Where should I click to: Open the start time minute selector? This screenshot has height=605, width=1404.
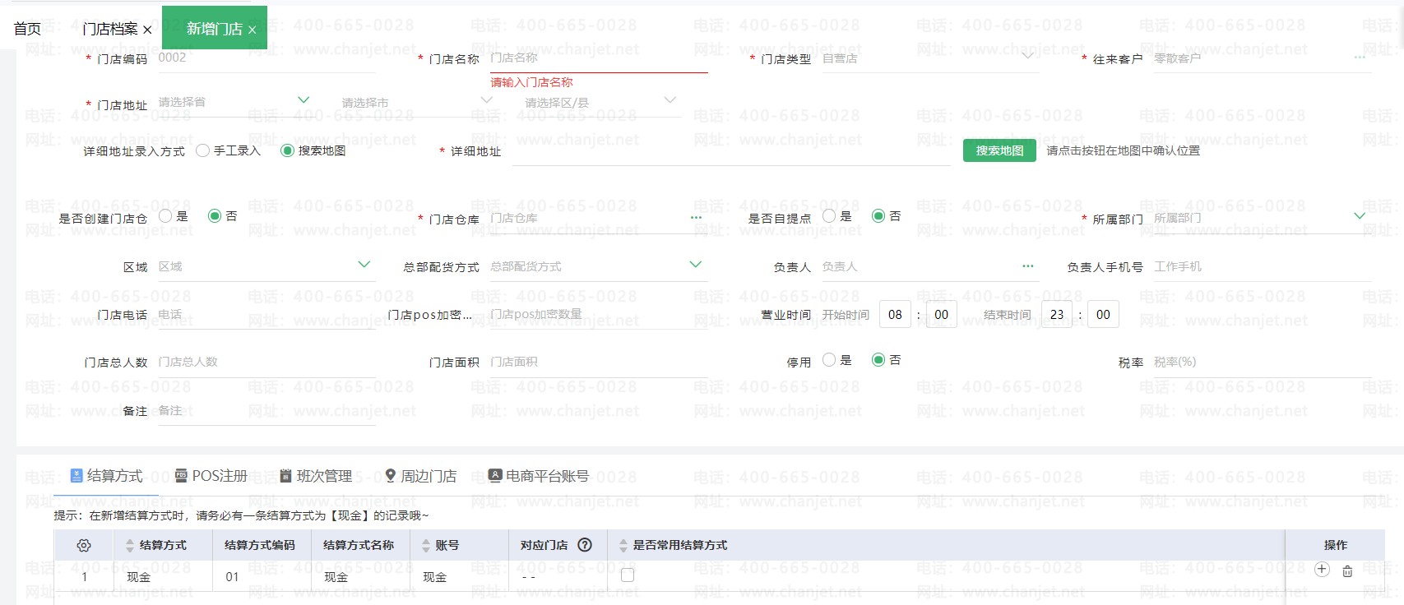pyautogui.click(x=942, y=315)
